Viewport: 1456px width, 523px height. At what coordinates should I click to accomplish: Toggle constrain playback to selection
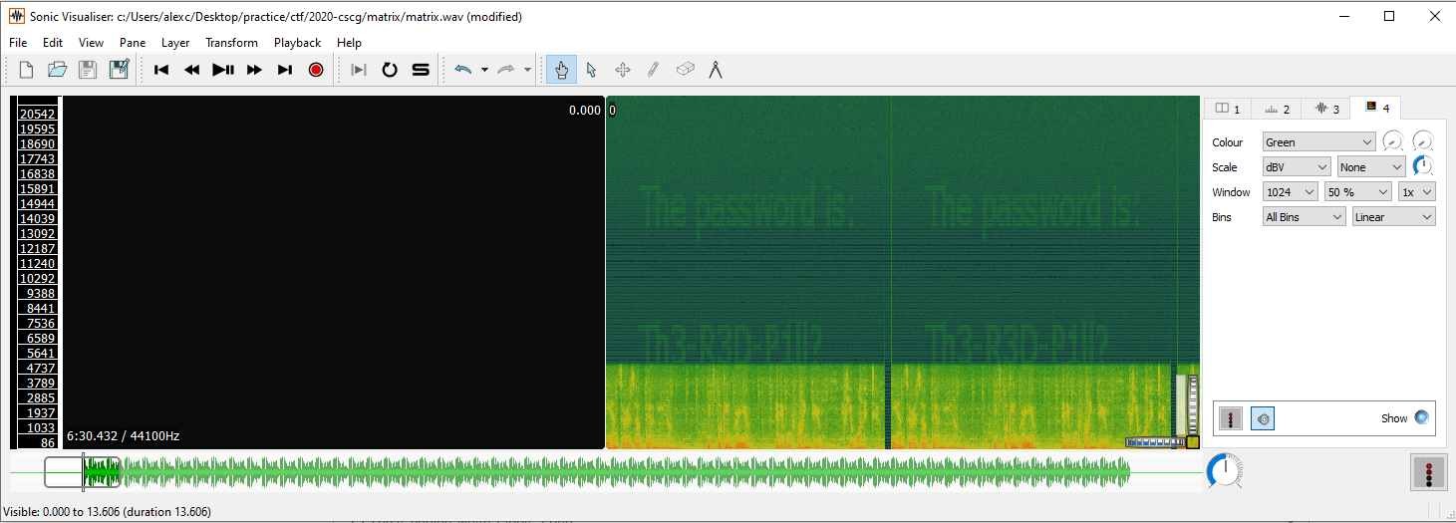coord(359,70)
